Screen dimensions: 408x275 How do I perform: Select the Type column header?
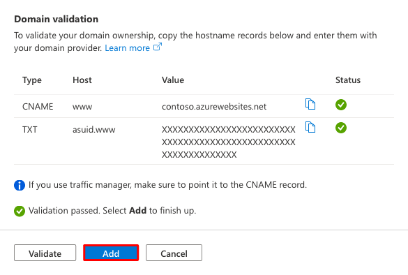click(32, 80)
